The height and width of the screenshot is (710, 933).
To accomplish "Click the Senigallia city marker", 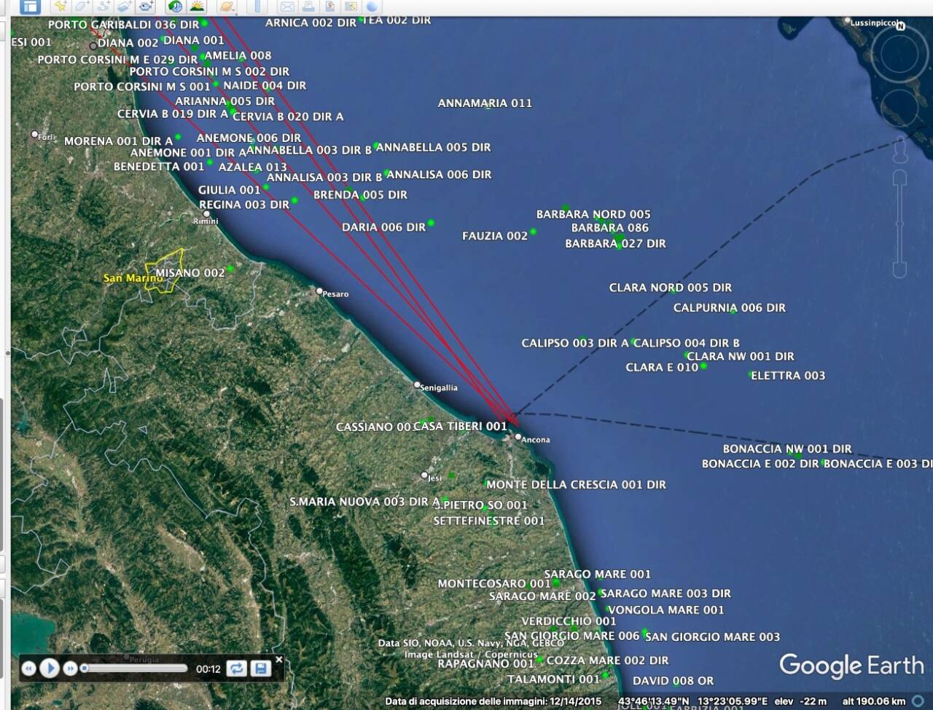I will pyautogui.click(x=417, y=384).
